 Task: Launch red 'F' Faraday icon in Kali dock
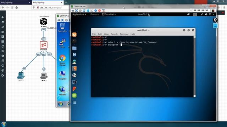pos(74,89)
